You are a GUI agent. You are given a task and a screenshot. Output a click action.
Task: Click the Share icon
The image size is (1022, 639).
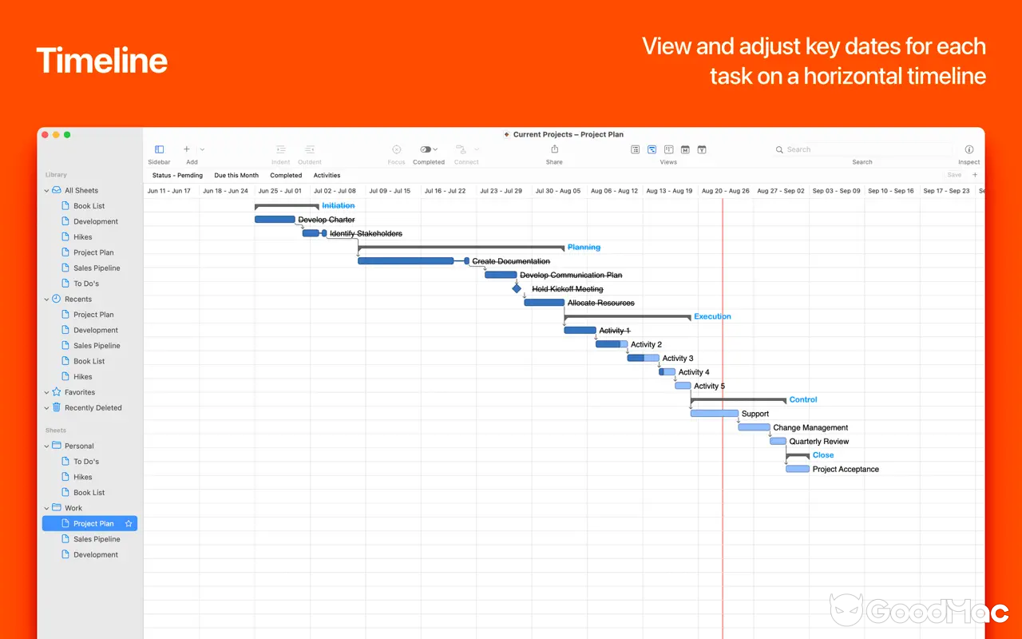554,149
